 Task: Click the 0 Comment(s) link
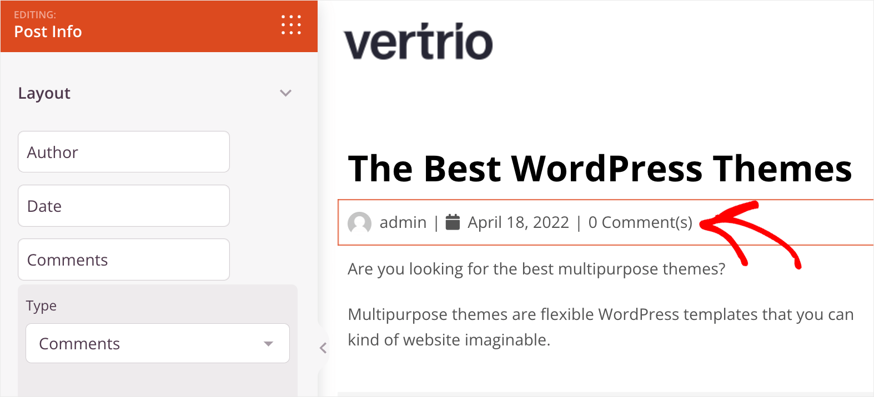[x=640, y=222]
